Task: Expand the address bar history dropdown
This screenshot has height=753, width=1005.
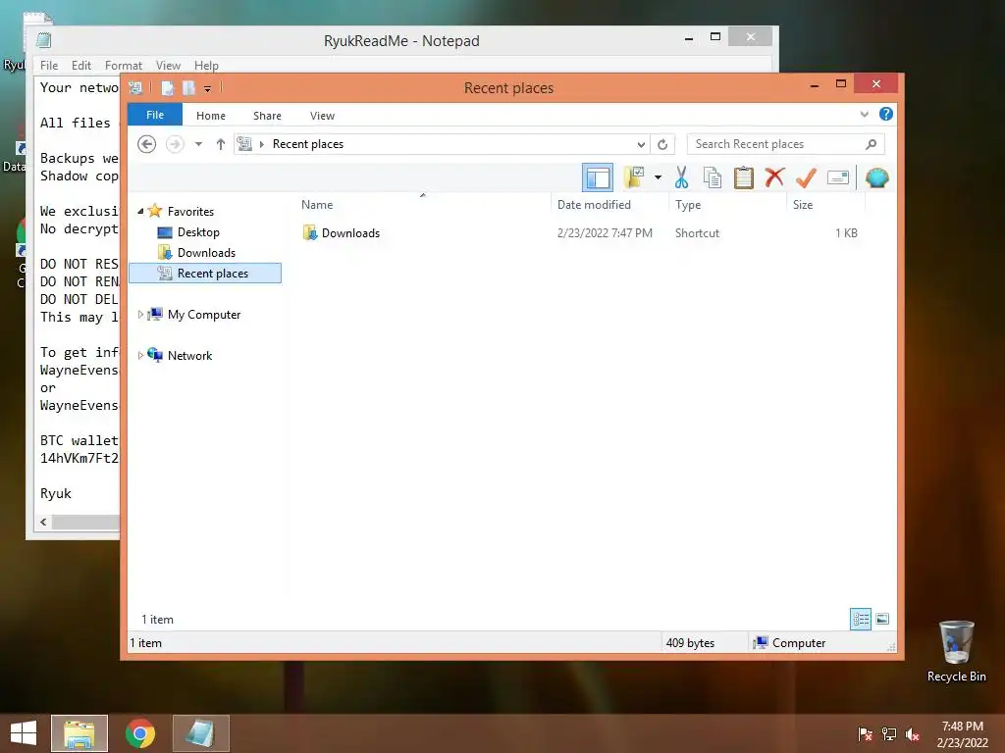Action: tap(641, 144)
